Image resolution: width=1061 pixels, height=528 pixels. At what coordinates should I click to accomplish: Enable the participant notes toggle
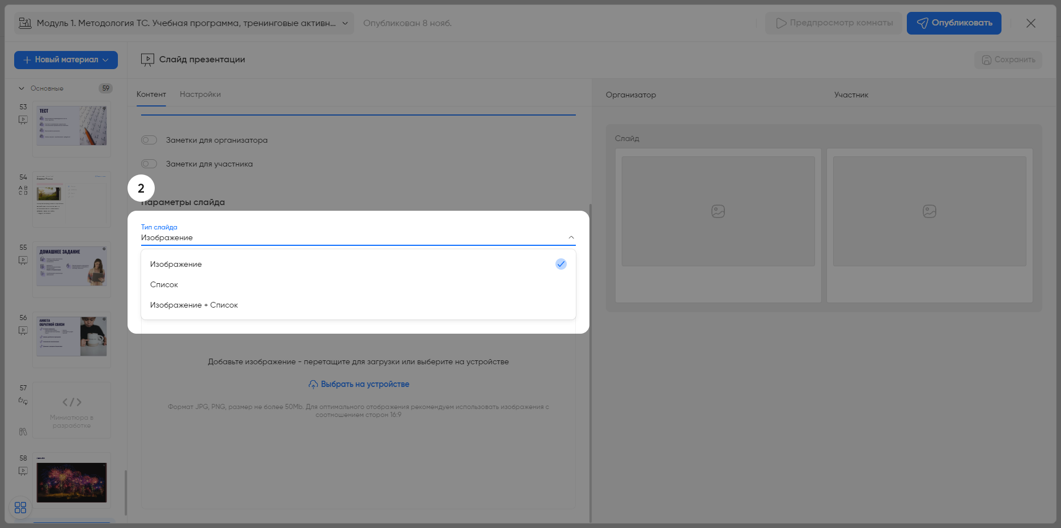149,164
